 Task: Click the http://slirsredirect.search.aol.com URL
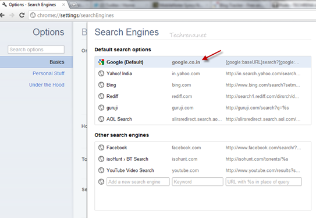tap(263, 119)
